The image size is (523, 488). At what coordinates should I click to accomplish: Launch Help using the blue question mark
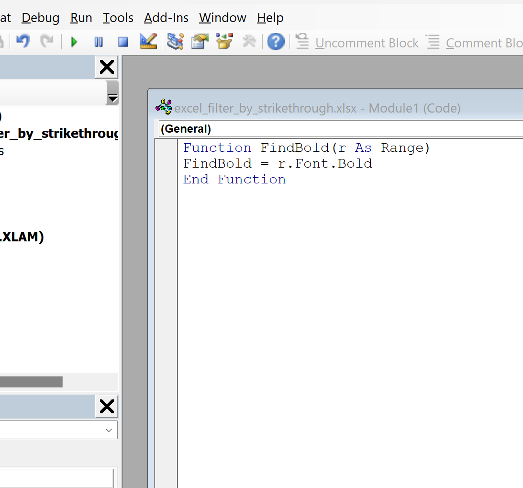pos(276,42)
